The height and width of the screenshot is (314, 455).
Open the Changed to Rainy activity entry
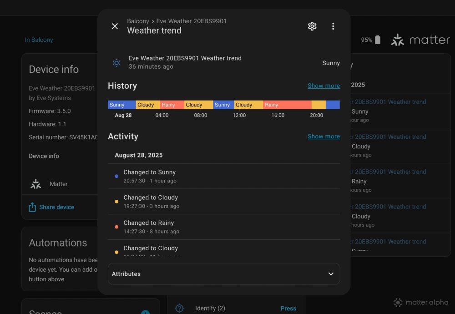[x=149, y=227]
